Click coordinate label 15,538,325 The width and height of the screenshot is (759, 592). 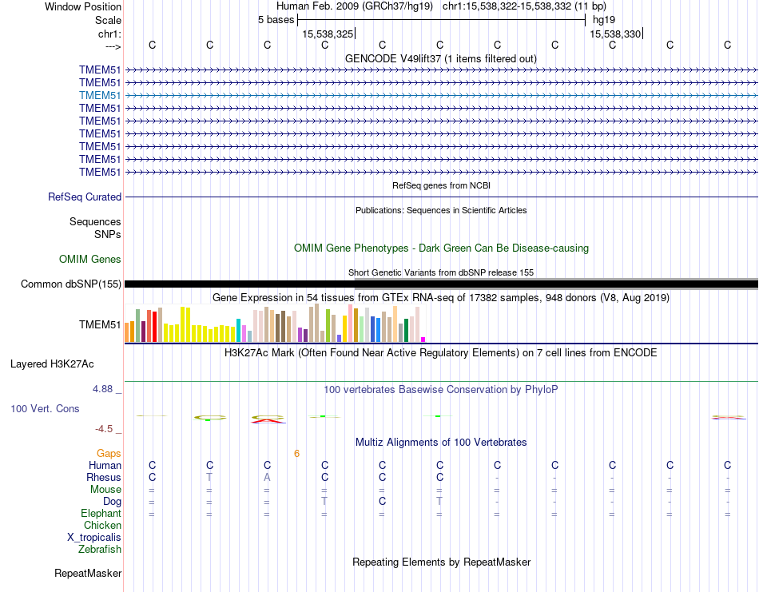(328, 34)
